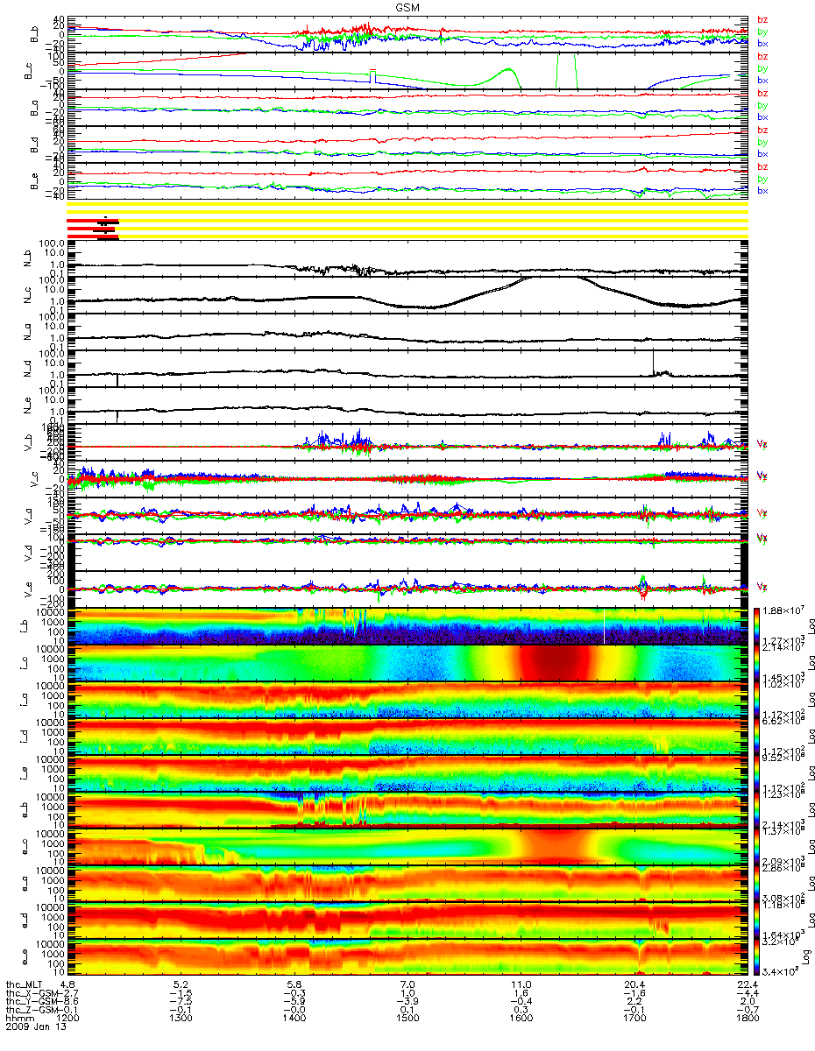Image resolution: width=815 pixels, height=1051 pixels.
Task: Click the green by legend of B_b panel
Action: pyautogui.click(x=762, y=32)
